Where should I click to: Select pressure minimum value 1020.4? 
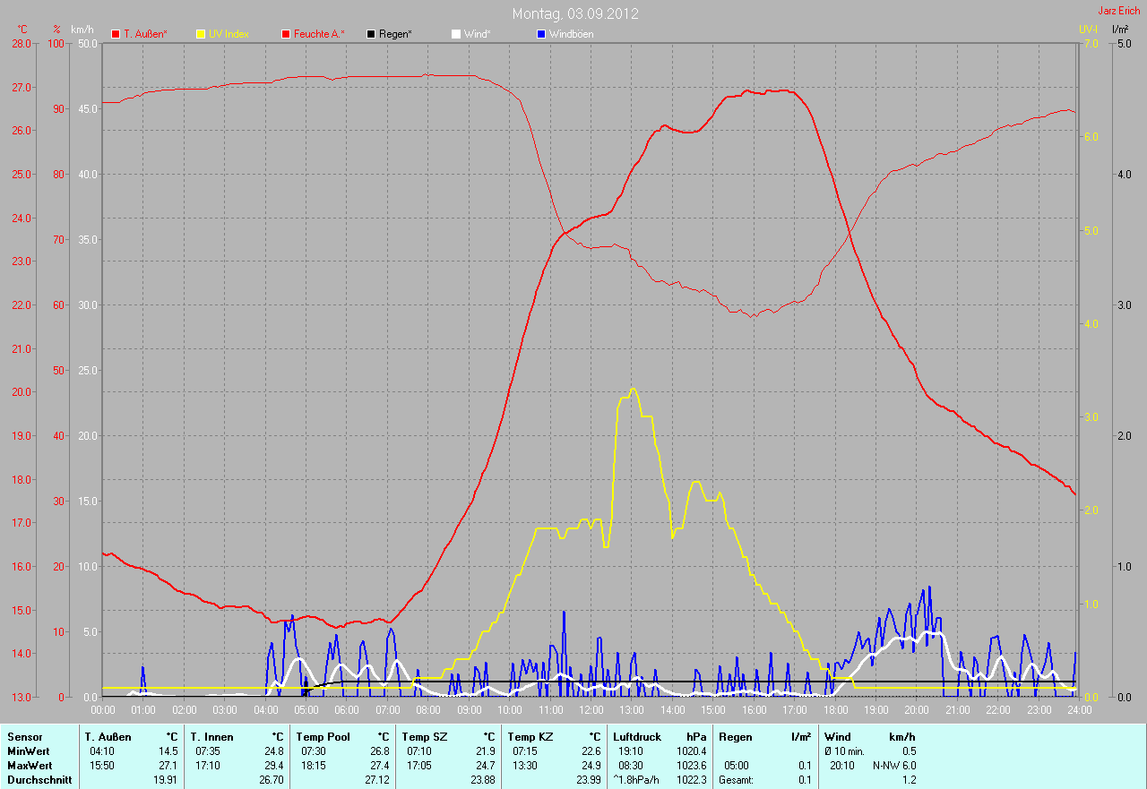(691, 751)
